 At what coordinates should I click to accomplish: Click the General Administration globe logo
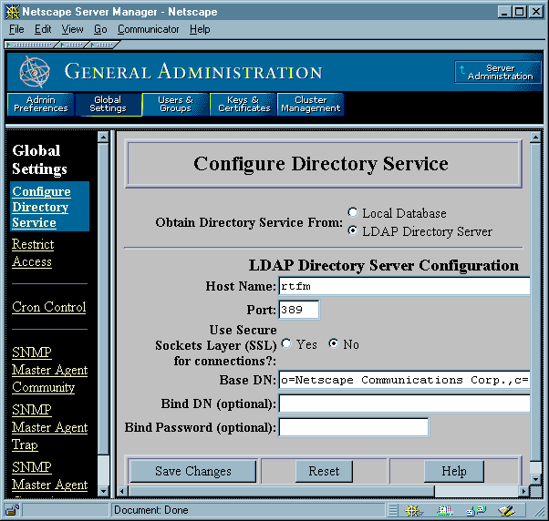(x=35, y=72)
